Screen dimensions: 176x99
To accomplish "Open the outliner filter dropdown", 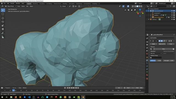I will pos(171,6).
